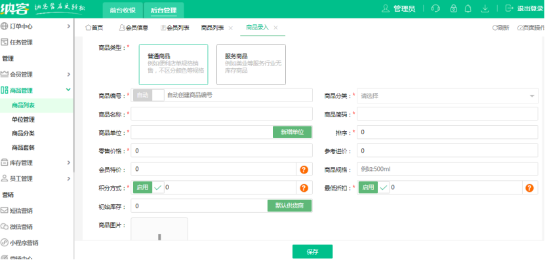Open the 商品列表 tab label
545x260 pixels.
click(212, 28)
